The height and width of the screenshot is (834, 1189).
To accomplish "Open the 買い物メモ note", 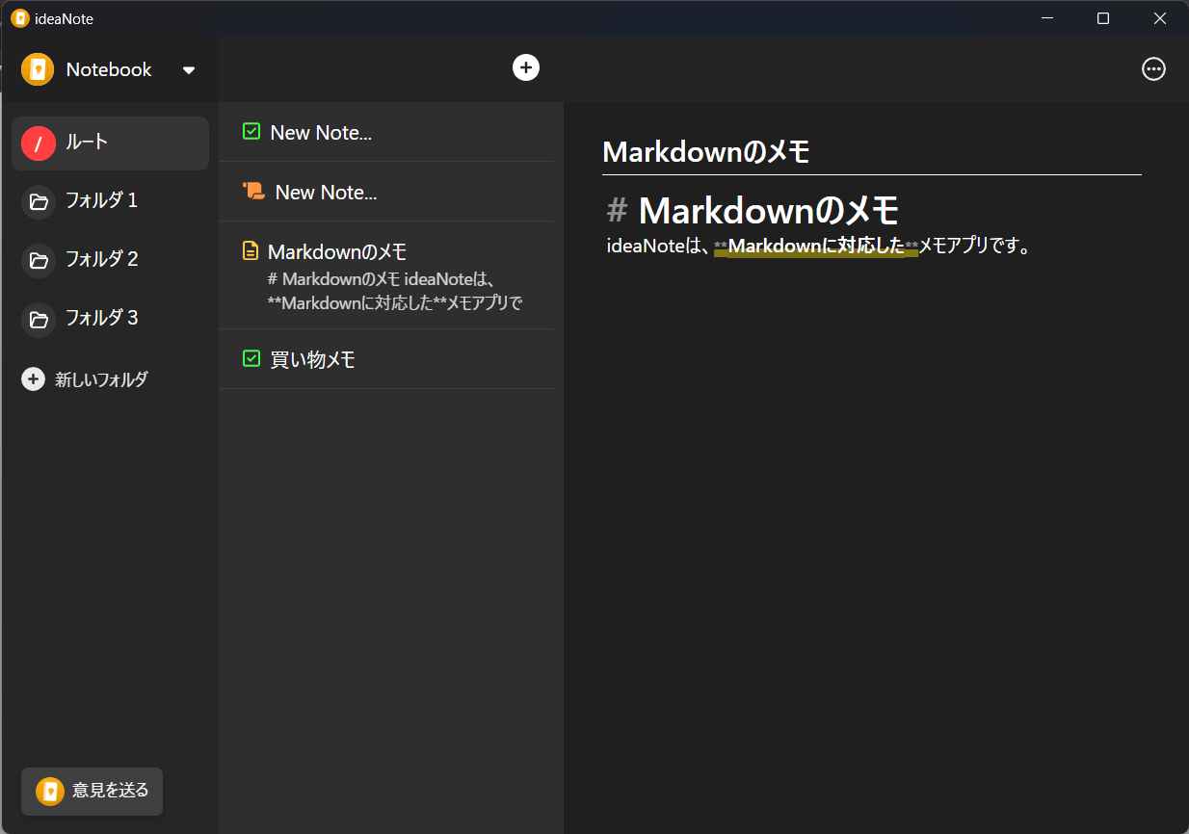I will tap(386, 359).
